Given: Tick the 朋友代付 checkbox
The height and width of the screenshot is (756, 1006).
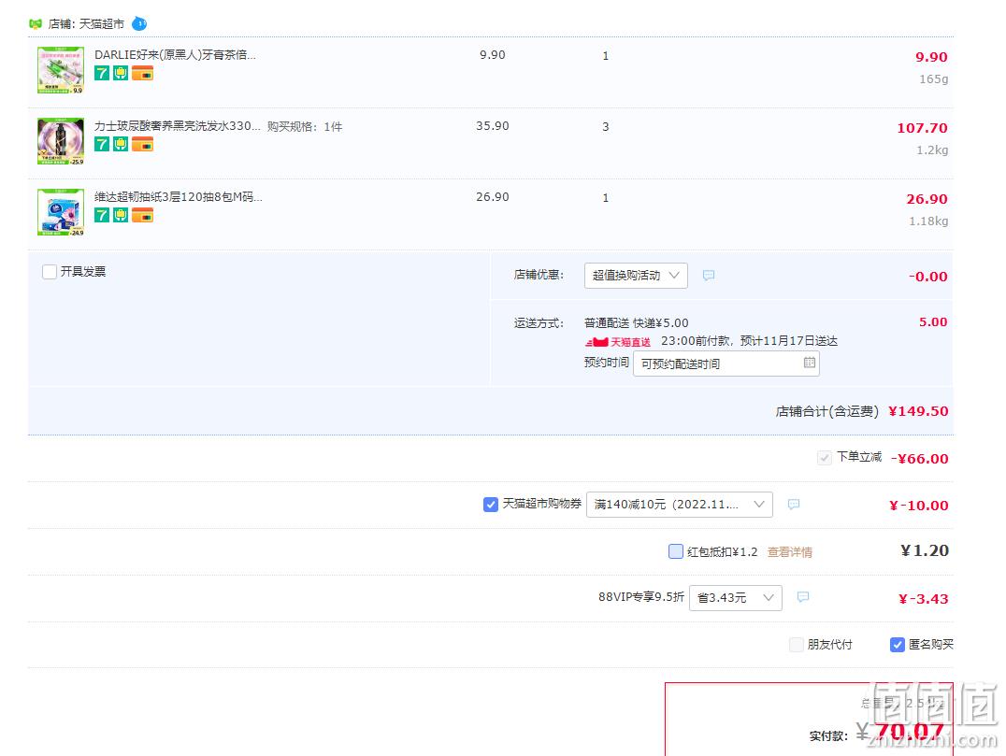Looking at the screenshot, I should [797, 645].
